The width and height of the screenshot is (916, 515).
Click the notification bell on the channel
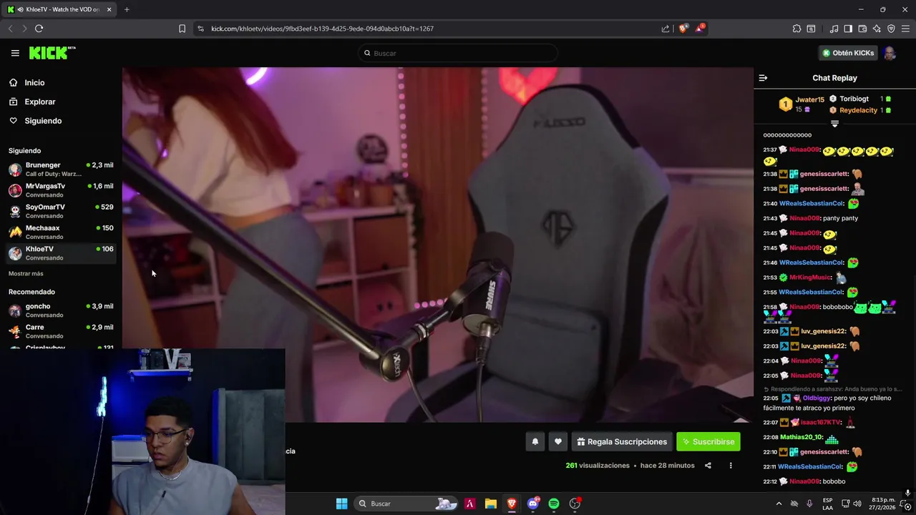click(x=535, y=442)
